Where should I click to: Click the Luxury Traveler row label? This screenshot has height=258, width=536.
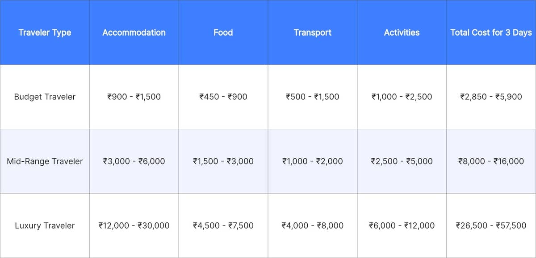[x=45, y=225]
